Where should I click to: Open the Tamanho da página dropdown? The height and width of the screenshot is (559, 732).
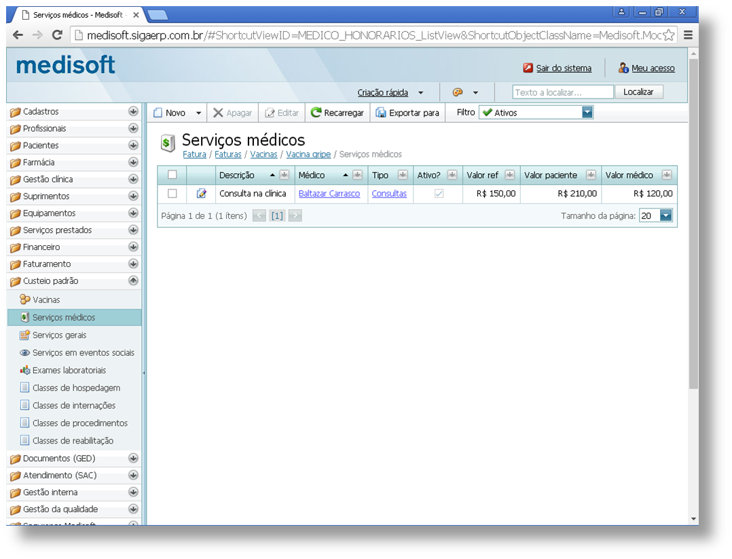pyautogui.click(x=666, y=215)
